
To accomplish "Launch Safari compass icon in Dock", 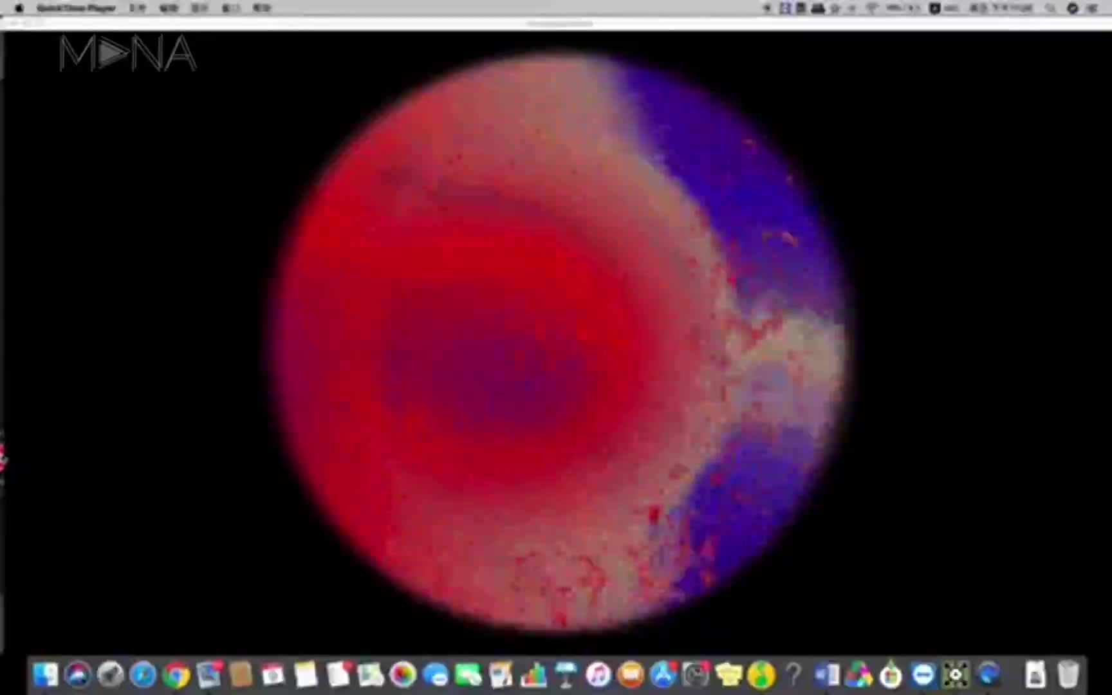I will pyautogui.click(x=143, y=675).
